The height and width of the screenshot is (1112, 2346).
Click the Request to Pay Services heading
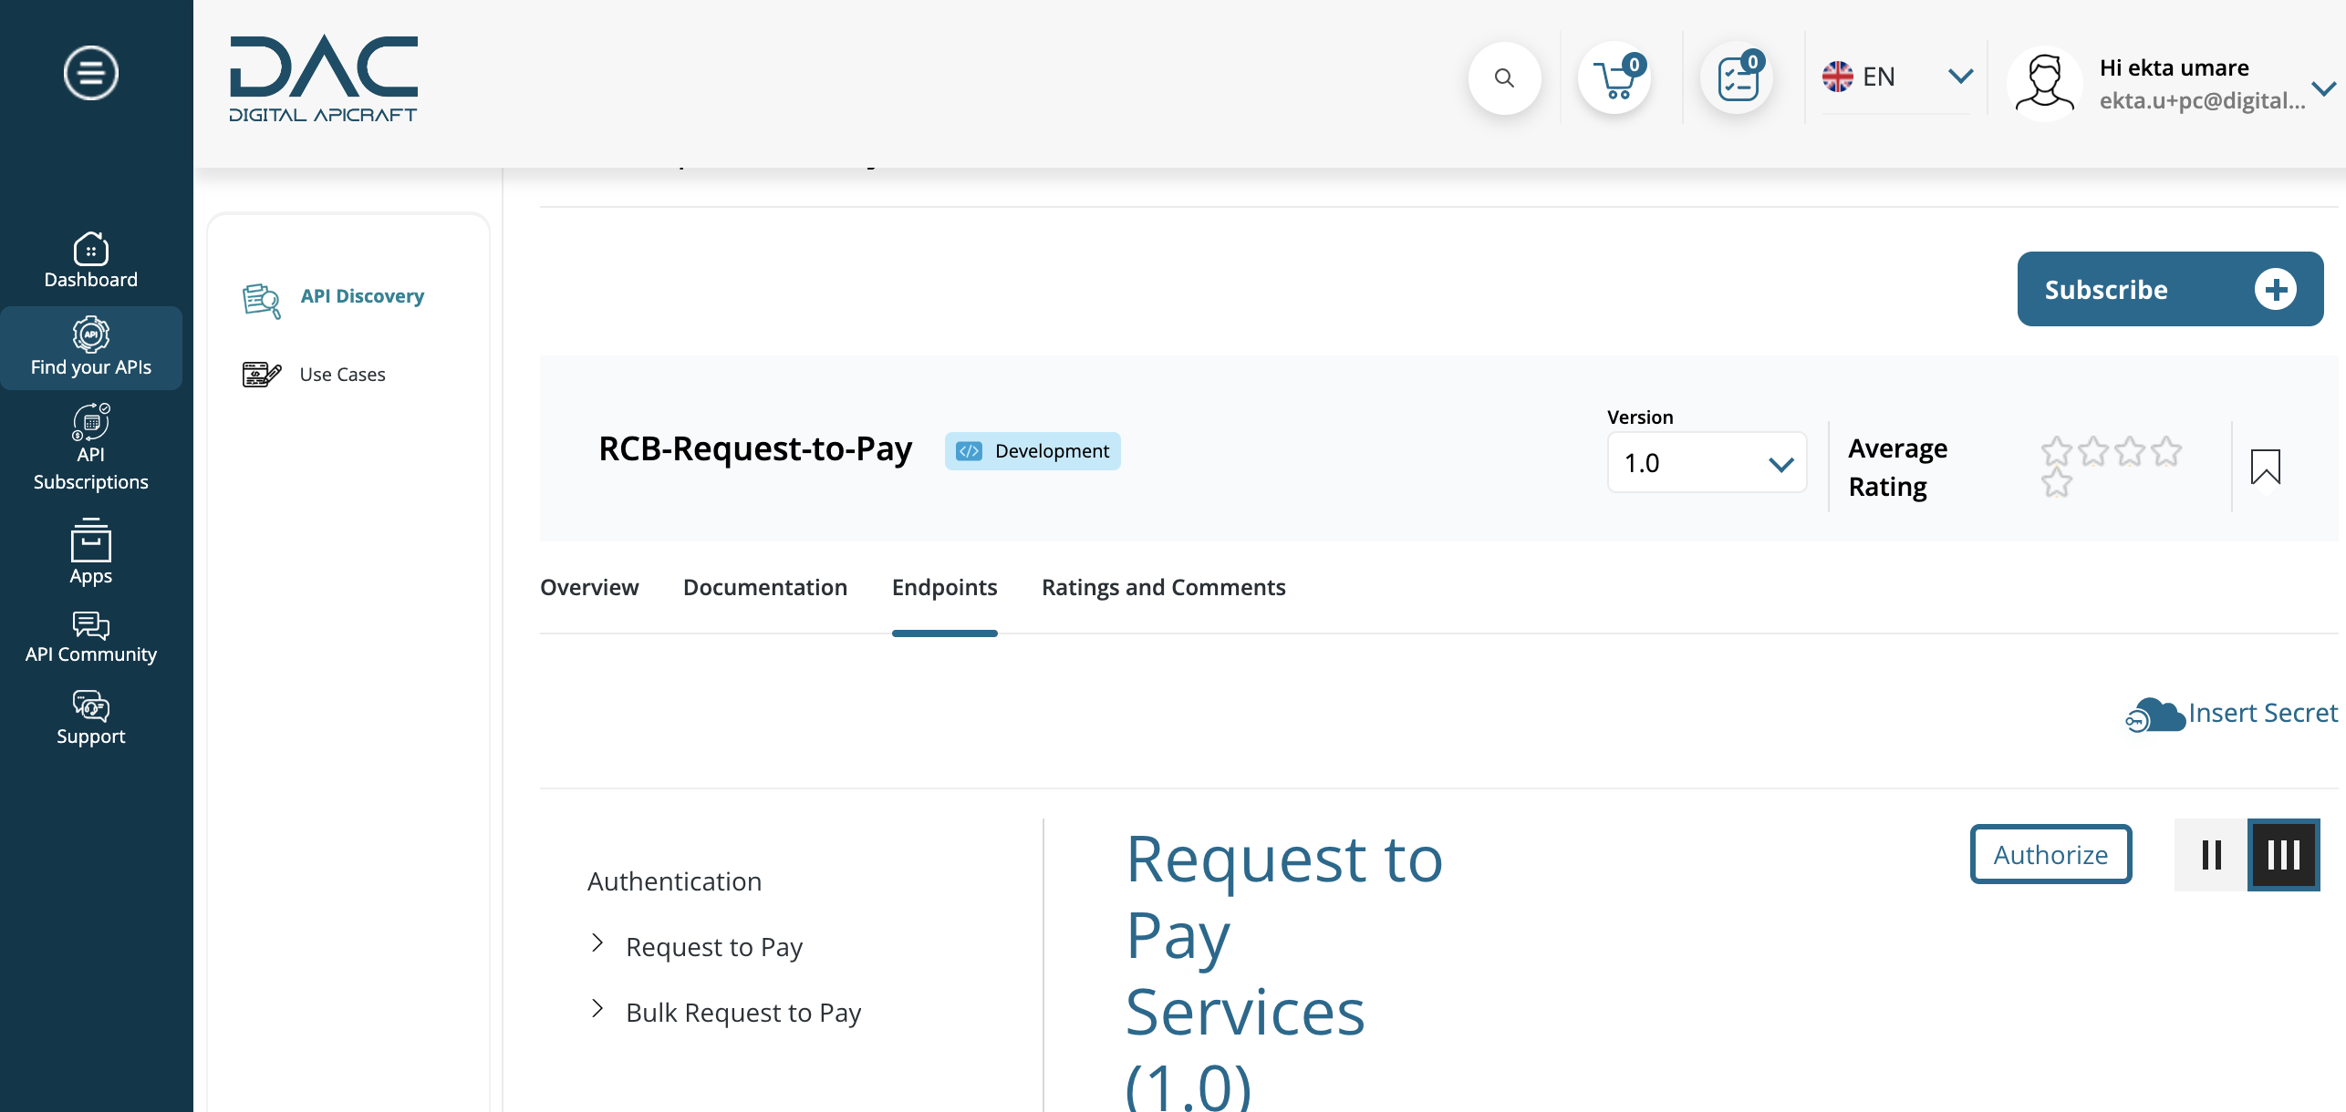click(x=1284, y=970)
